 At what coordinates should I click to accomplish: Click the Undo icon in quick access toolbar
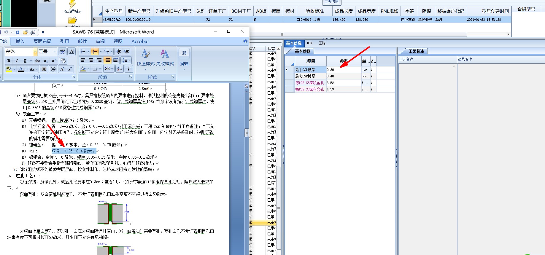click(x=6, y=32)
